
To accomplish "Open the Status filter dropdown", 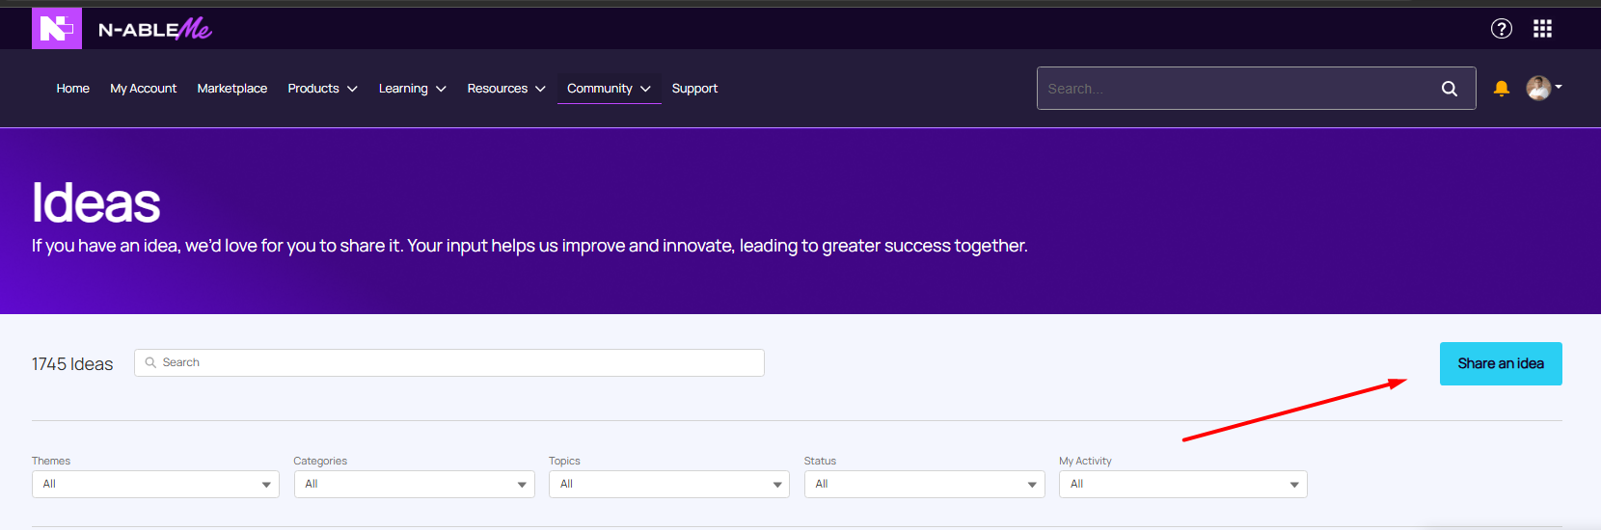I will click(x=924, y=484).
